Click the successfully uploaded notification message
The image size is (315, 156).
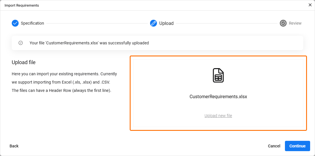pyautogui.click(x=89, y=43)
